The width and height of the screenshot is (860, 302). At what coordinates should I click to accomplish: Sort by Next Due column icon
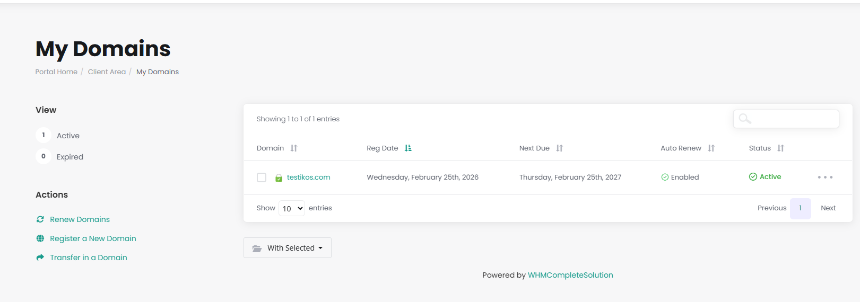[x=559, y=148]
